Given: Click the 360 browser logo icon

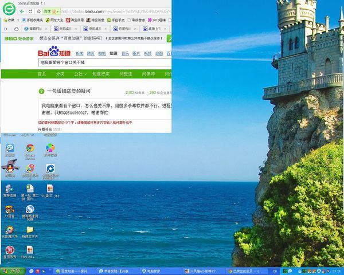Looking at the screenshot, I should click(9, 9).
